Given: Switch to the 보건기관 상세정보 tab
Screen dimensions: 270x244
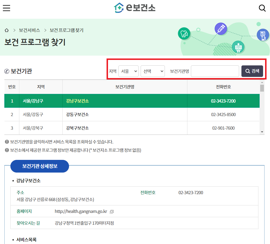Looking at the screenshot, I should pos(40,166).
